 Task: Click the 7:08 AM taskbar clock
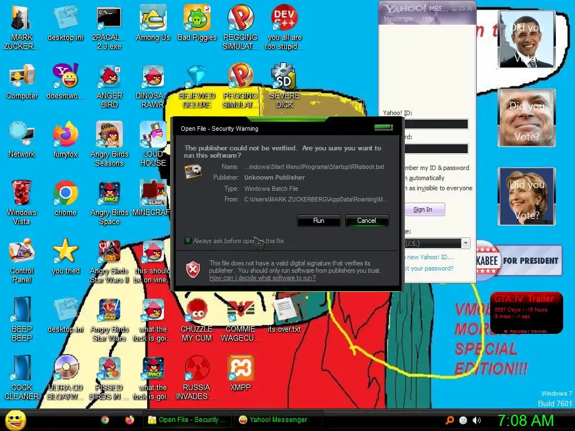click(x=525, y=420)
